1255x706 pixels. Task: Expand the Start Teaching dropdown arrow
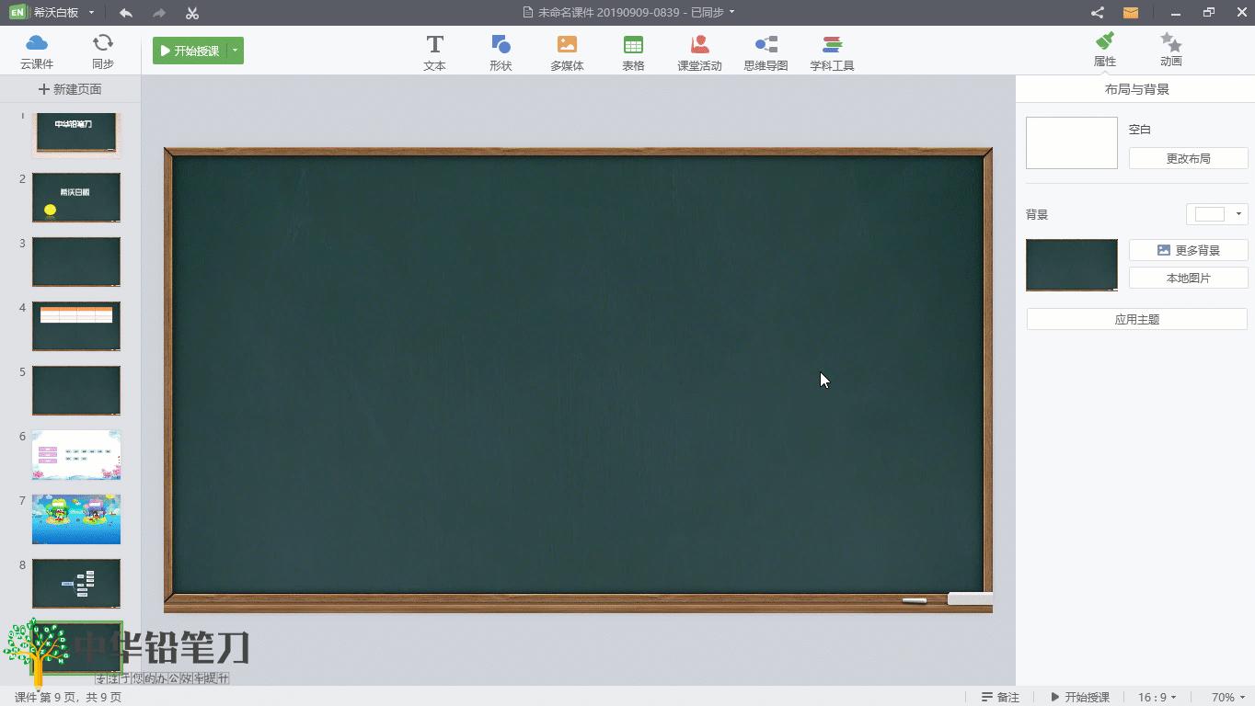tap(236, 51)
